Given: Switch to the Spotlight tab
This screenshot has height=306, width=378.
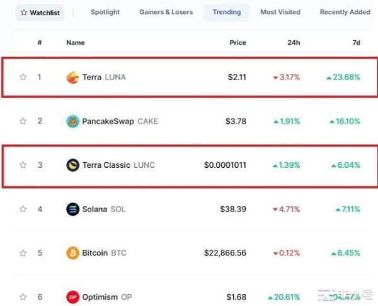Looking at the screenshot, I should (105, 12).
